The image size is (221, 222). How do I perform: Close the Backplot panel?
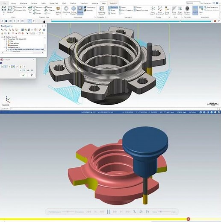[x=33, y=59]
